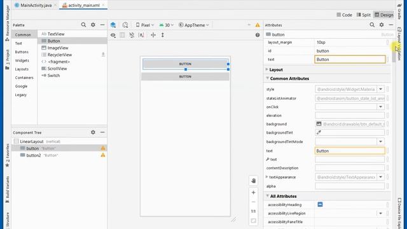Open API 30 version dropdown
407x229 pixels.
(x=167, y=25)
